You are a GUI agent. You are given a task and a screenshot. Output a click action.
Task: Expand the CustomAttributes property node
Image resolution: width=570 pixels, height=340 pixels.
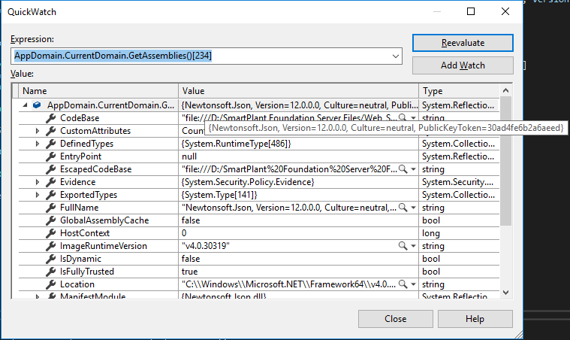38,131
